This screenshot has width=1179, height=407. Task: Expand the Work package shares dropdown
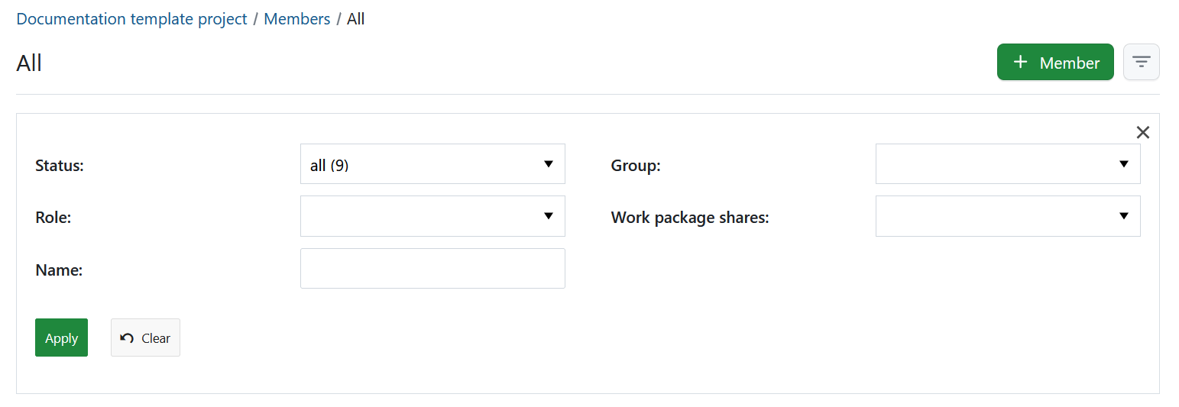pos(1007,217)
